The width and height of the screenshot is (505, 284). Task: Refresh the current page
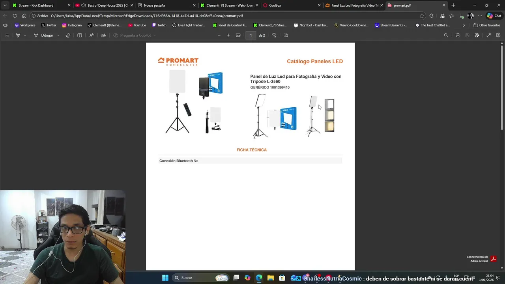point(15,16)
